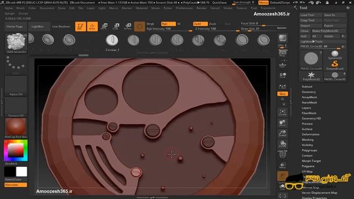Open the Preferences menu

184,8
